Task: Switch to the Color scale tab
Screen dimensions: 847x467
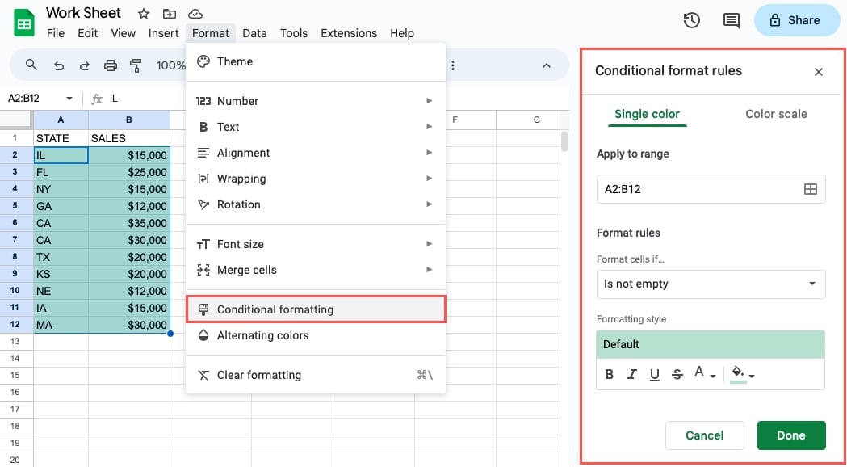Action: 776,114
